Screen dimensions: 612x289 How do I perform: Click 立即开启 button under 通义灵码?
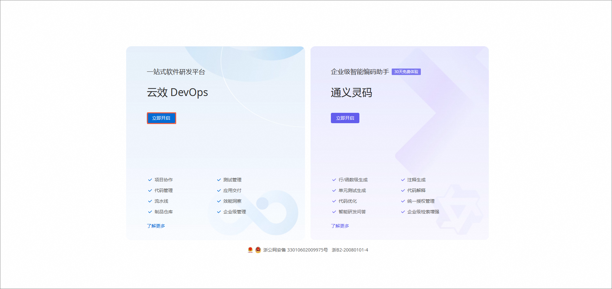(345, 118)
